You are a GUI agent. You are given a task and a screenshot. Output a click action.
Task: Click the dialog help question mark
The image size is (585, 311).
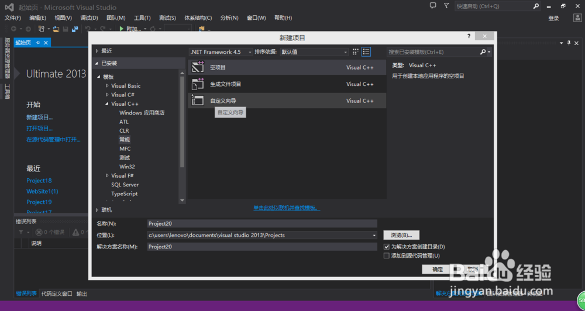[x=469, y=36]
